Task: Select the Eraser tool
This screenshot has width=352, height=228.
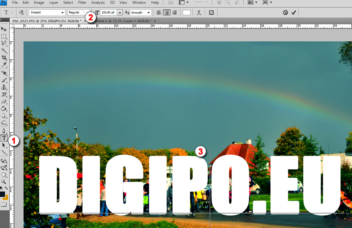Action: tap(4, 101)
